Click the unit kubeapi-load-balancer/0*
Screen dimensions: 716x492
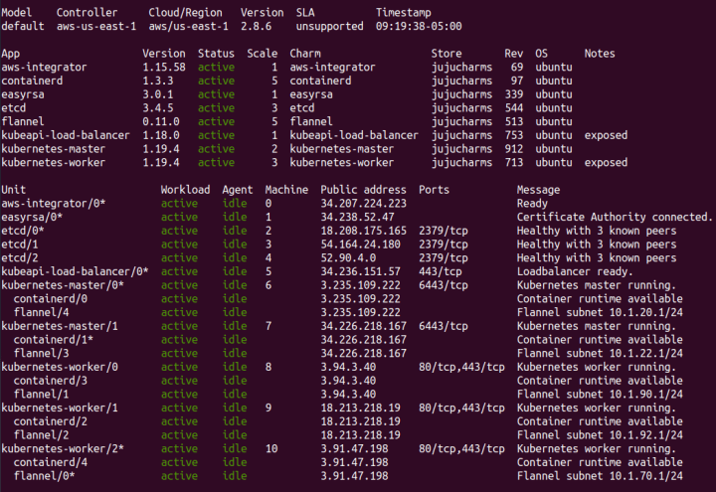[x=75, y=272]
